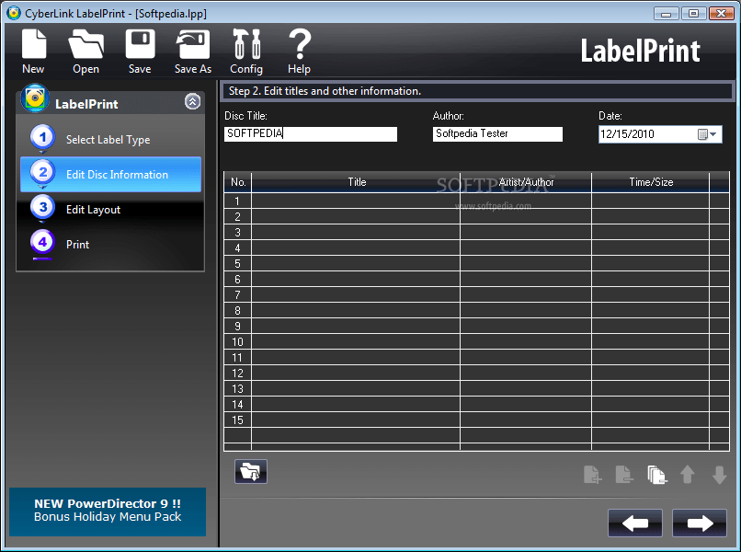Viewport: 741px width, 552px height.
Task: Select row number 12 in track table
Action: (476, 373)
